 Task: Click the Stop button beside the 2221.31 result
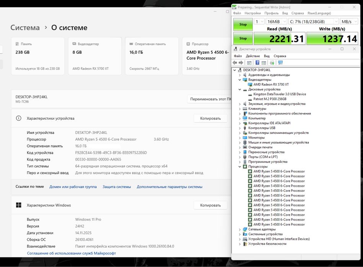pyautogui.click(x=243, y=38)
